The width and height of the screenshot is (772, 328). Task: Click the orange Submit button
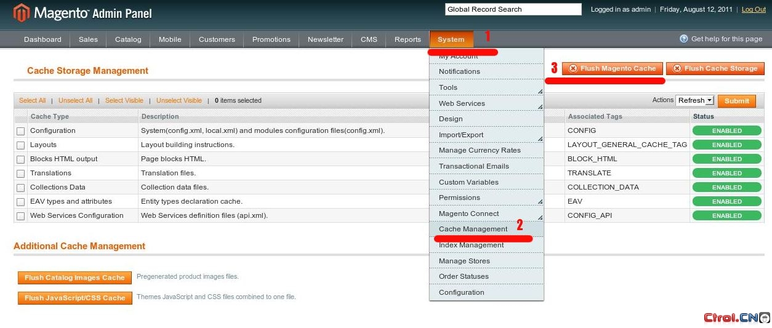[736, 101]
